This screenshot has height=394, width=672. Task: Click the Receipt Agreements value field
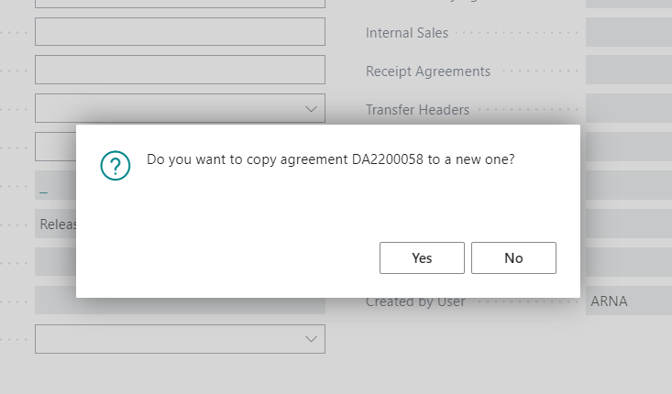click(628, 71)
